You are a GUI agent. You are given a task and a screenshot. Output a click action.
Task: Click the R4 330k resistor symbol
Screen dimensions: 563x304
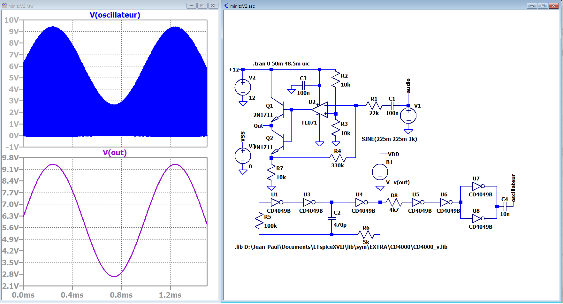tap(338, 158)
